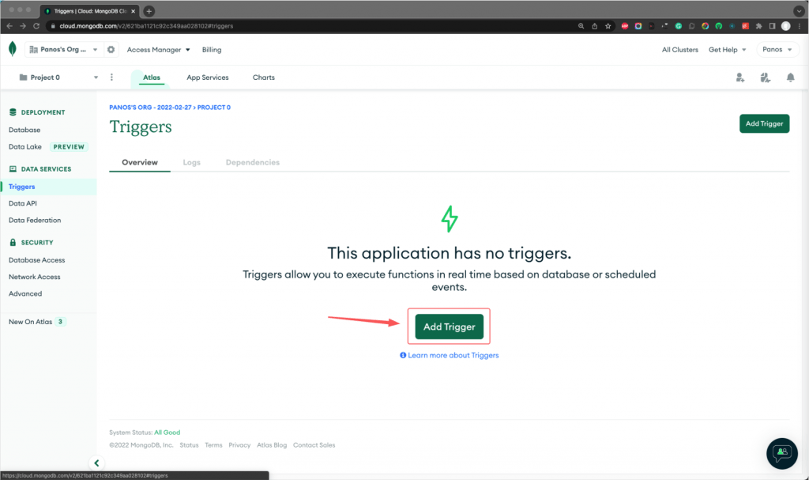Open the Terms footer link
The width and height of the screenshot is (809, 480).
(213, 445)
